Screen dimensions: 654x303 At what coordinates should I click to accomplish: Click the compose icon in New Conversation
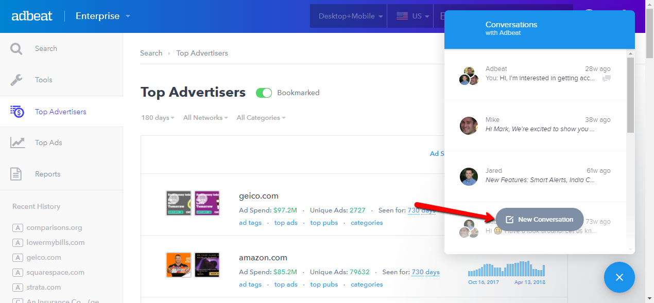coord(510,220)
